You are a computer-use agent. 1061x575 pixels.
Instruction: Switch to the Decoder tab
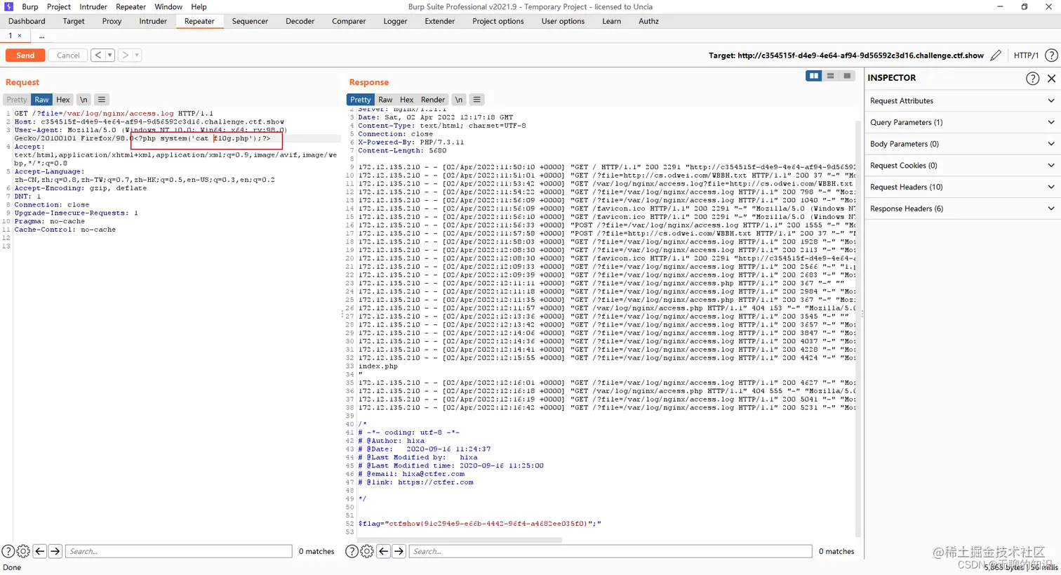(300, 21)
